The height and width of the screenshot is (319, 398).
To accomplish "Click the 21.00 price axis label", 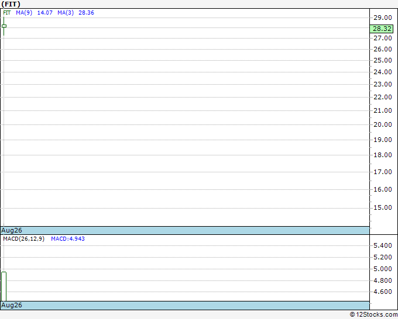I will click(383, 110).
